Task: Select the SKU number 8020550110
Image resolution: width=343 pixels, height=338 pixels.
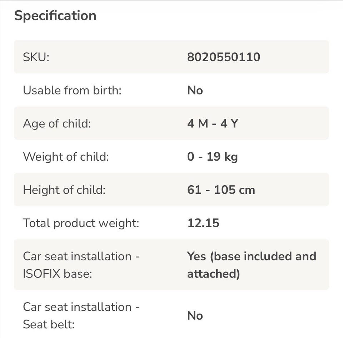Action: click(x=224, y=57)
